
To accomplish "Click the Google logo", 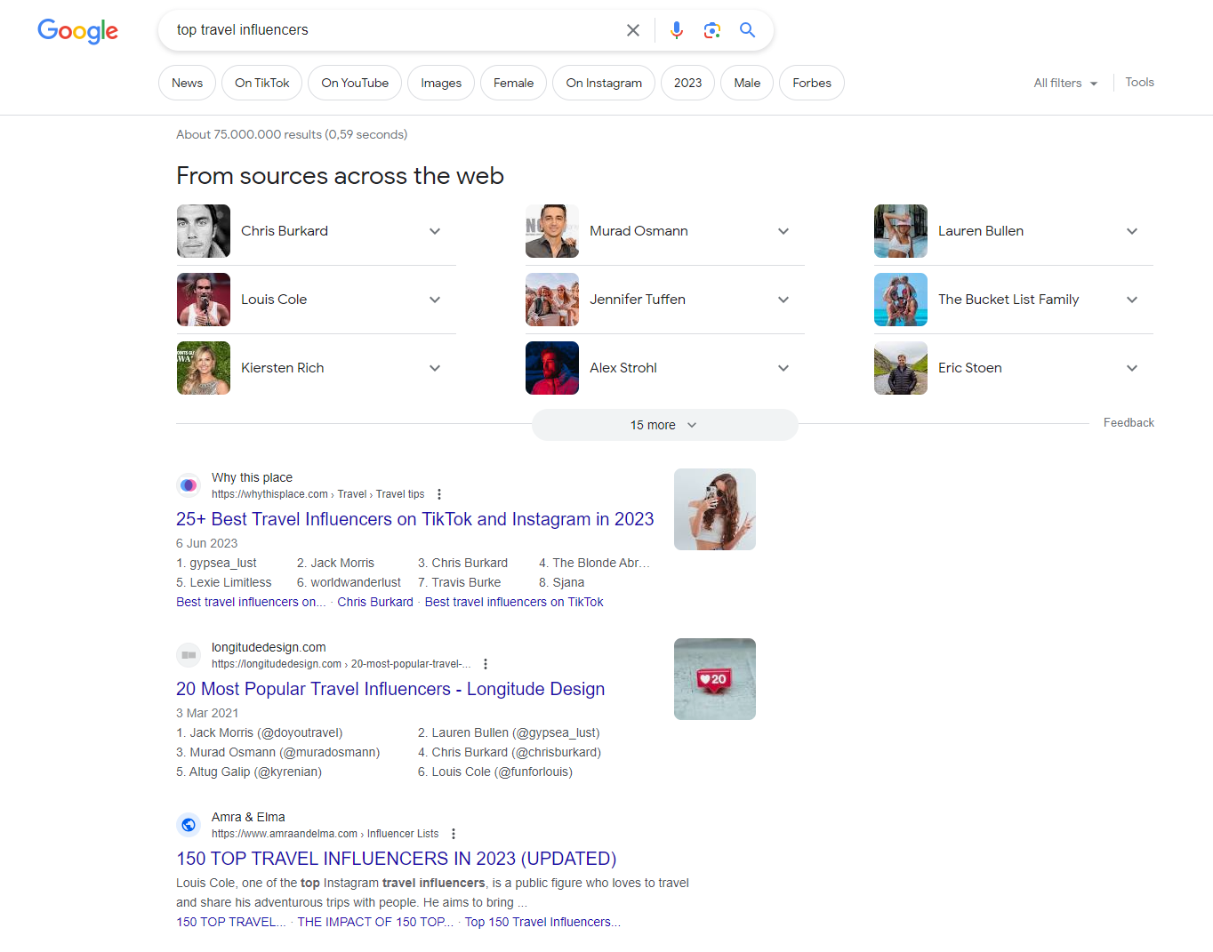I will pyautogui.click(x=77, y=31).
